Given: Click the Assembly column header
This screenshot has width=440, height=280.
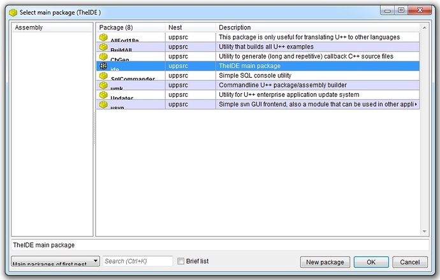Looking at the screenshot, I should tap(52, 27).
